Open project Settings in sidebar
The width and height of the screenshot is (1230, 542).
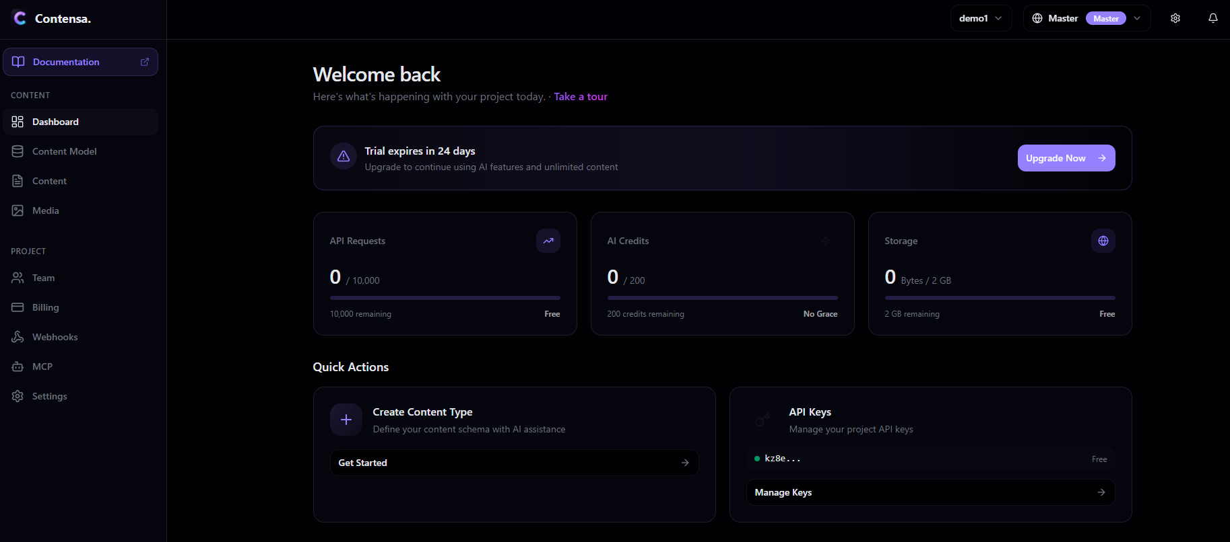coord(80,396)
